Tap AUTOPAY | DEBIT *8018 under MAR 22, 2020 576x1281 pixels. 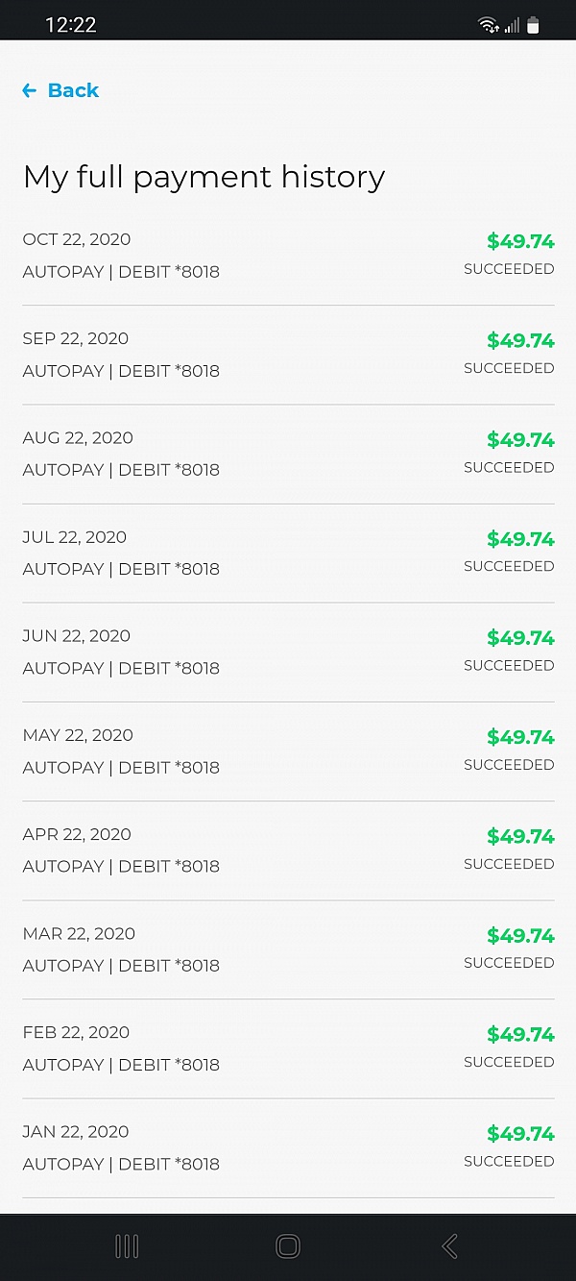[x=121, y=966]
